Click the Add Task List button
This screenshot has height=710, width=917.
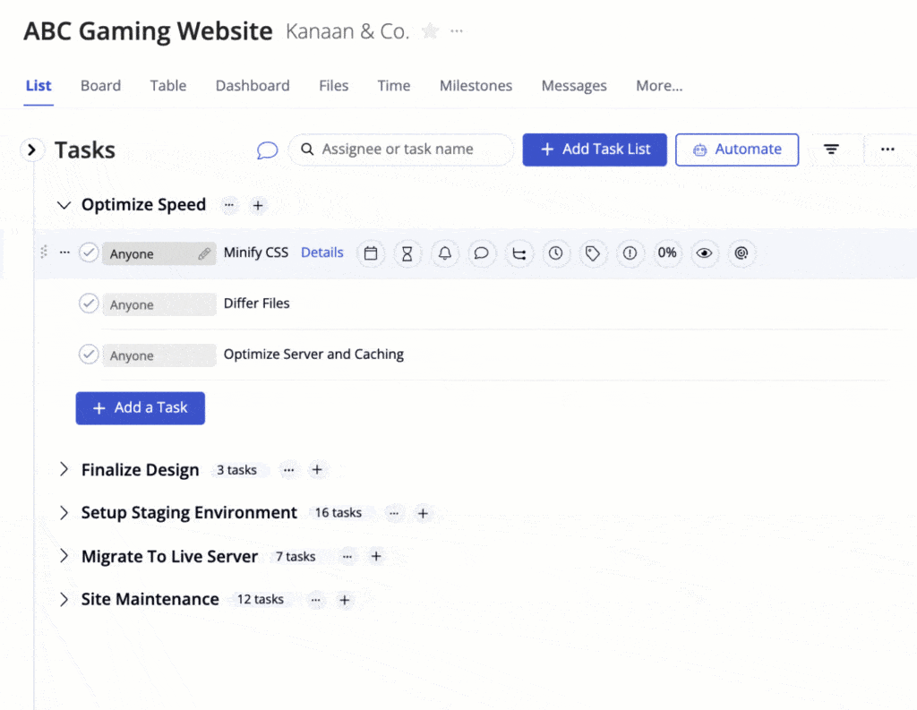(x=595, y=150)
